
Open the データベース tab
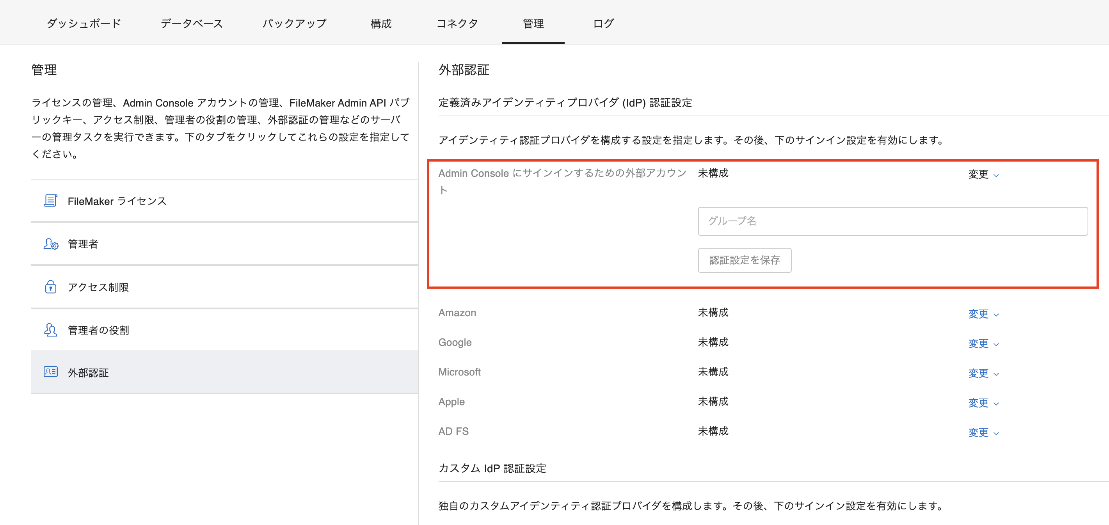192,23
